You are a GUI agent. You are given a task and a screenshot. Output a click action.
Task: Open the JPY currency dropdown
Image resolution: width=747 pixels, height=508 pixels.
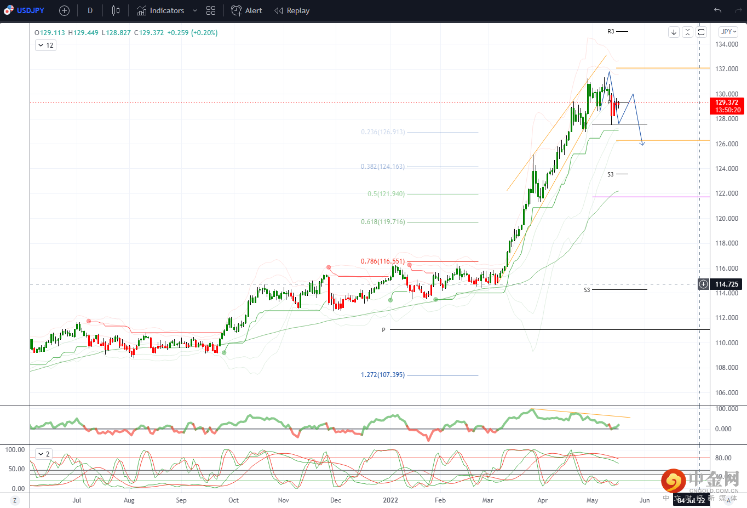[x=729, y=32]
